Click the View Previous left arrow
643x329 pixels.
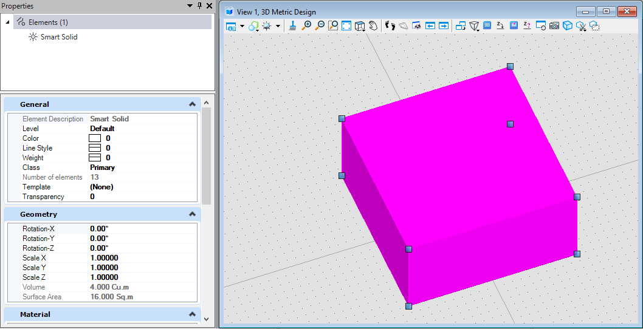coord(430,26)
